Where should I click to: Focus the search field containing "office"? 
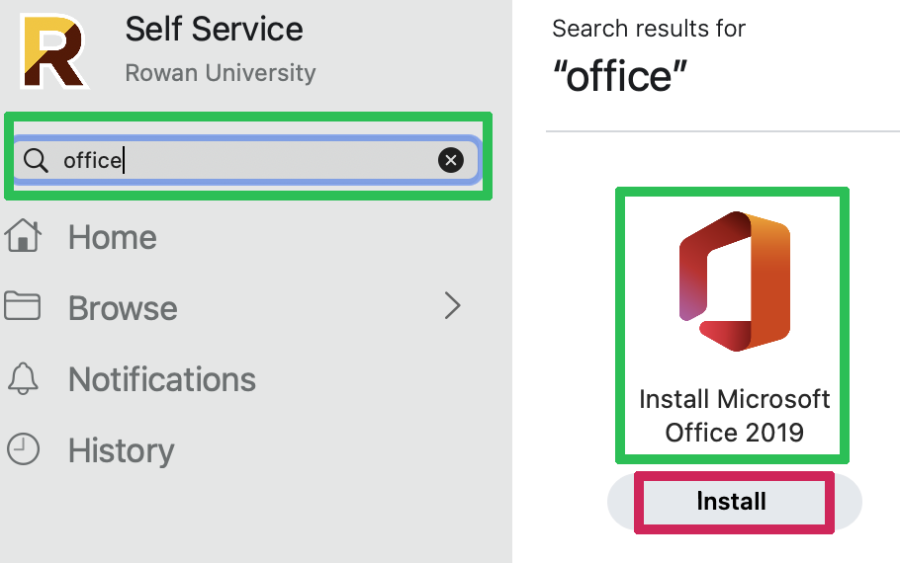(x=247, y=160)
